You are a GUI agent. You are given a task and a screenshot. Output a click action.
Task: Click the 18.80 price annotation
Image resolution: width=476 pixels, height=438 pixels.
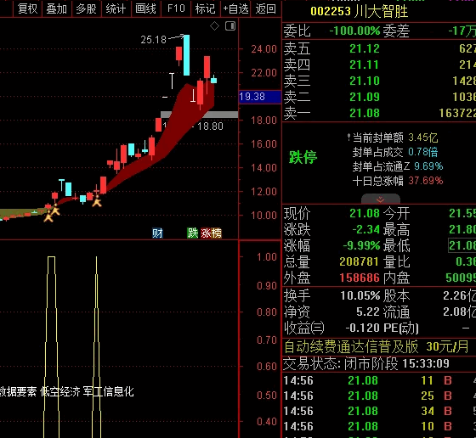pyautogui.click(x=210, y=126)
